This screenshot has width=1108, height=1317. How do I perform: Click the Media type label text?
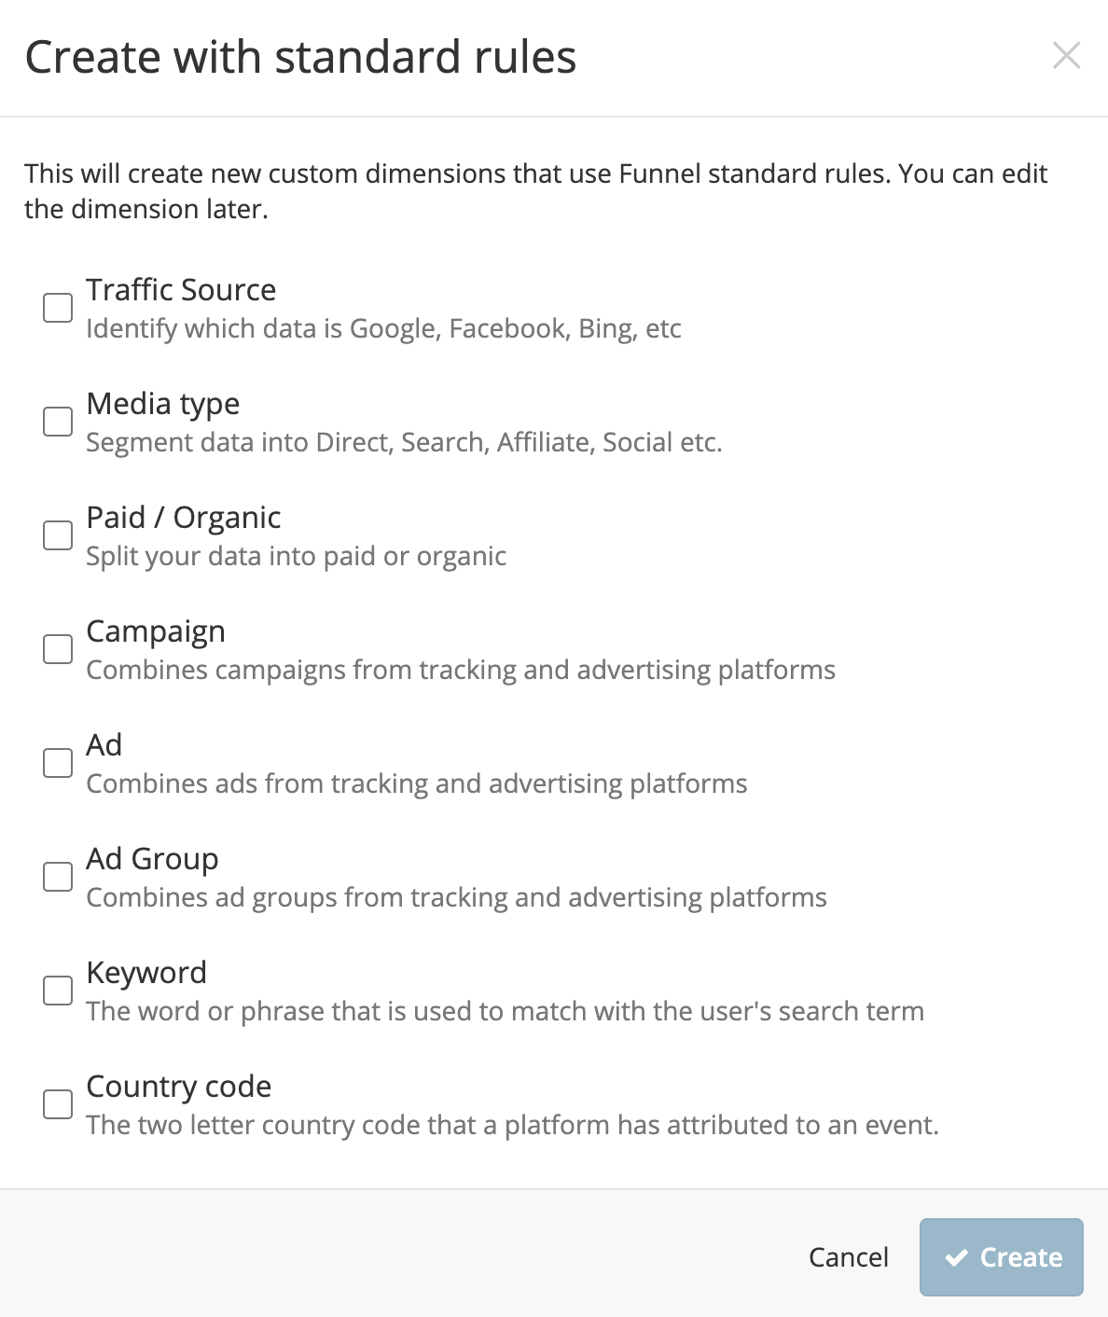click(163, 404)
